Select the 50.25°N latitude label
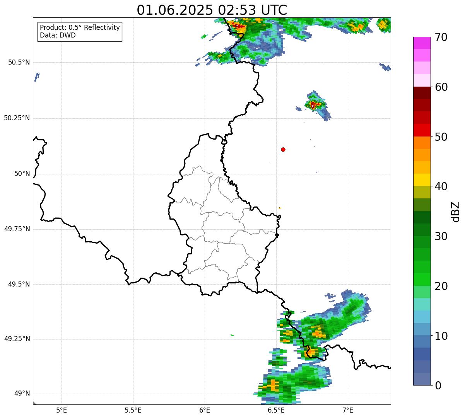Viewport: 465px width, 418px height. 17,118
